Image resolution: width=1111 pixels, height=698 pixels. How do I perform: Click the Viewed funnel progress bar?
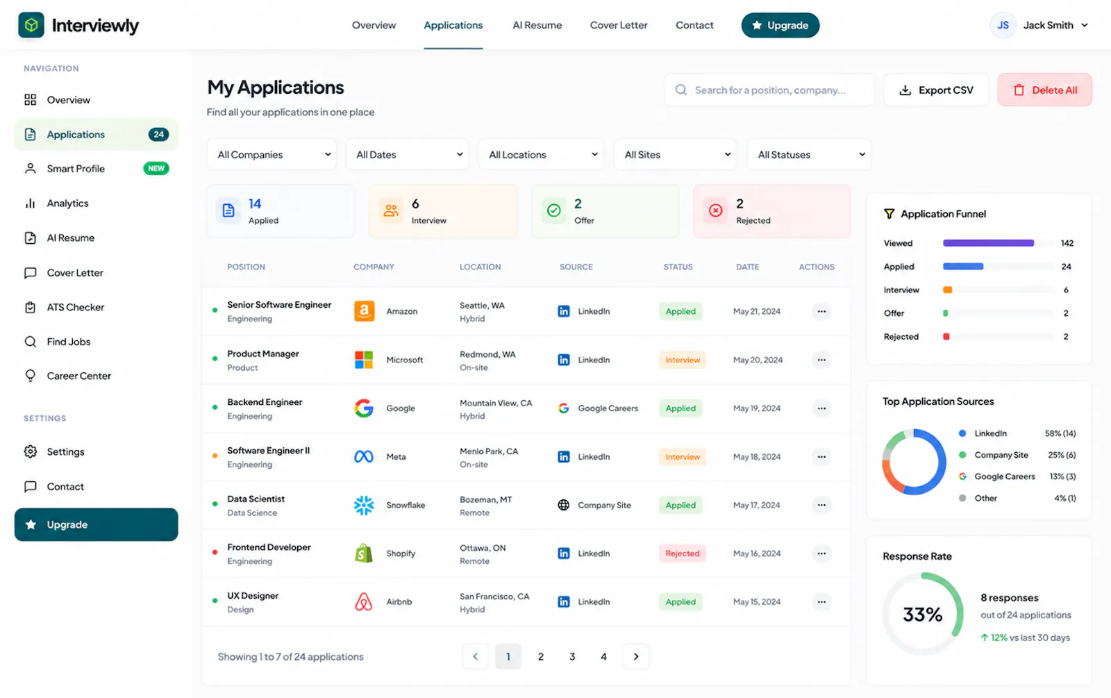point(998,243)
